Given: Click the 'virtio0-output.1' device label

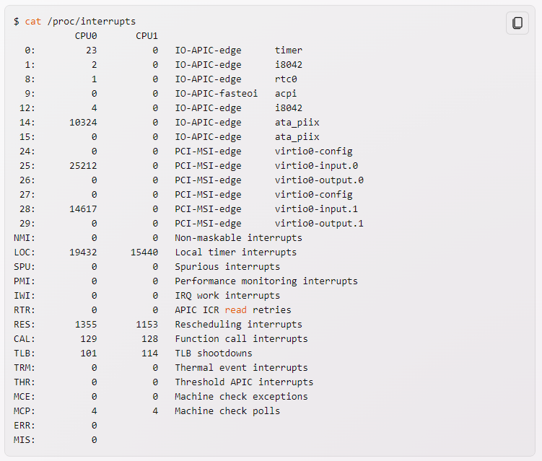Looking at the screenshot, I should pyautogui.click(x=319, y=224).
